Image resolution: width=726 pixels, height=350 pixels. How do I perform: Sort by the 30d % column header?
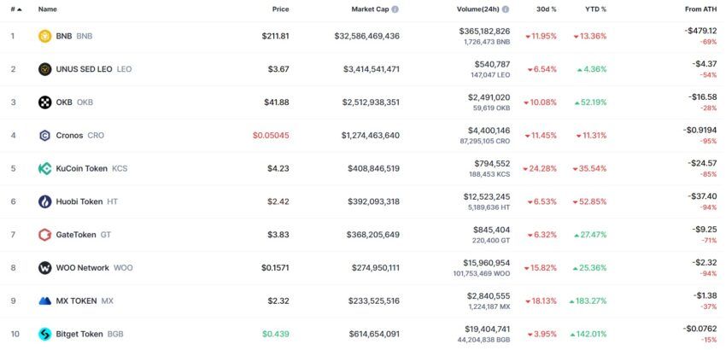coord(547,9)
